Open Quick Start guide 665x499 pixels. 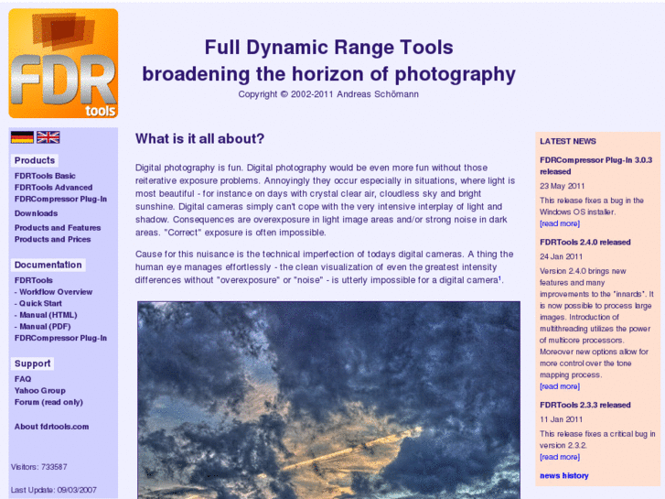tap(40, 303)
